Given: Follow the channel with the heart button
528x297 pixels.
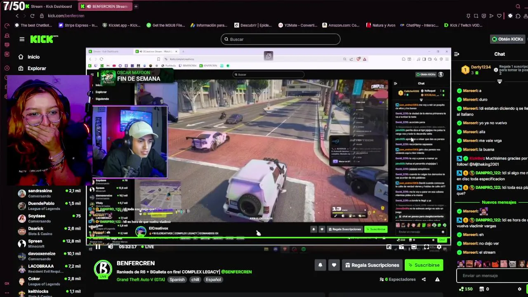Looking at the screenshot, I should tap(334, 265).
